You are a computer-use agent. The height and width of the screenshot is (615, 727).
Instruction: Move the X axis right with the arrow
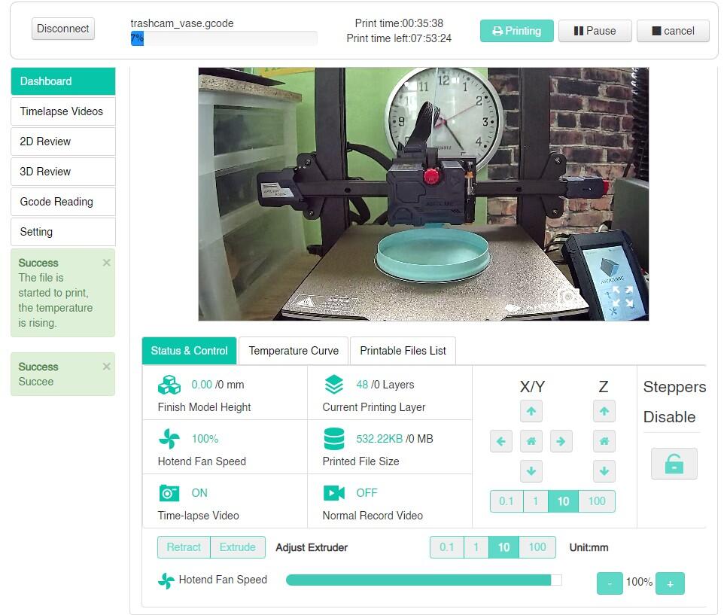(x=561, y=441)
